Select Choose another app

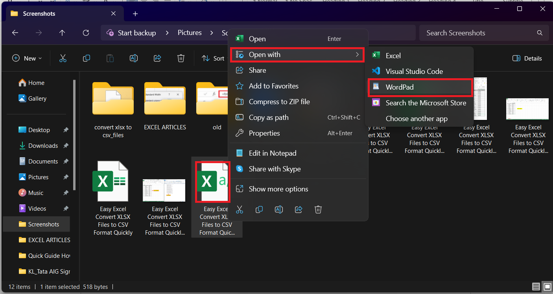point(419,119)
